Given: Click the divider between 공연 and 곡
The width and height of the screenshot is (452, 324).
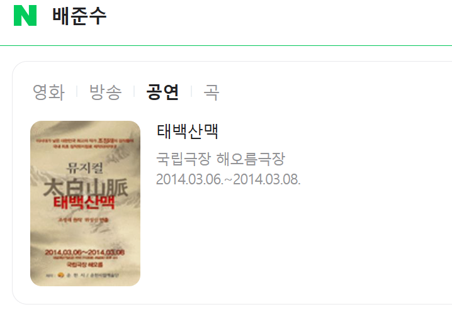Looking at the screenshot, I should 191,92.
